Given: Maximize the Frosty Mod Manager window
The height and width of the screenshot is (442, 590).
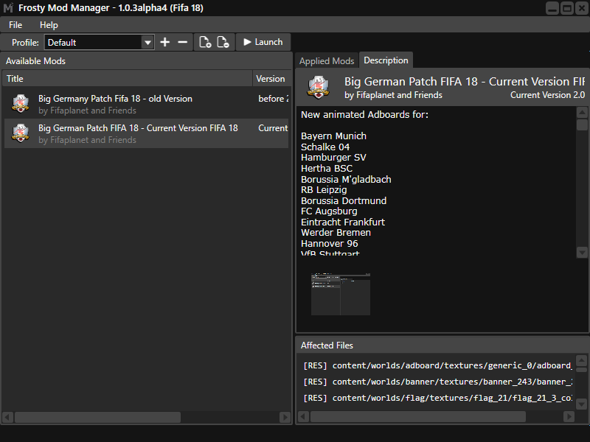Looking at the screenshot, I should [x=567, y=8].
